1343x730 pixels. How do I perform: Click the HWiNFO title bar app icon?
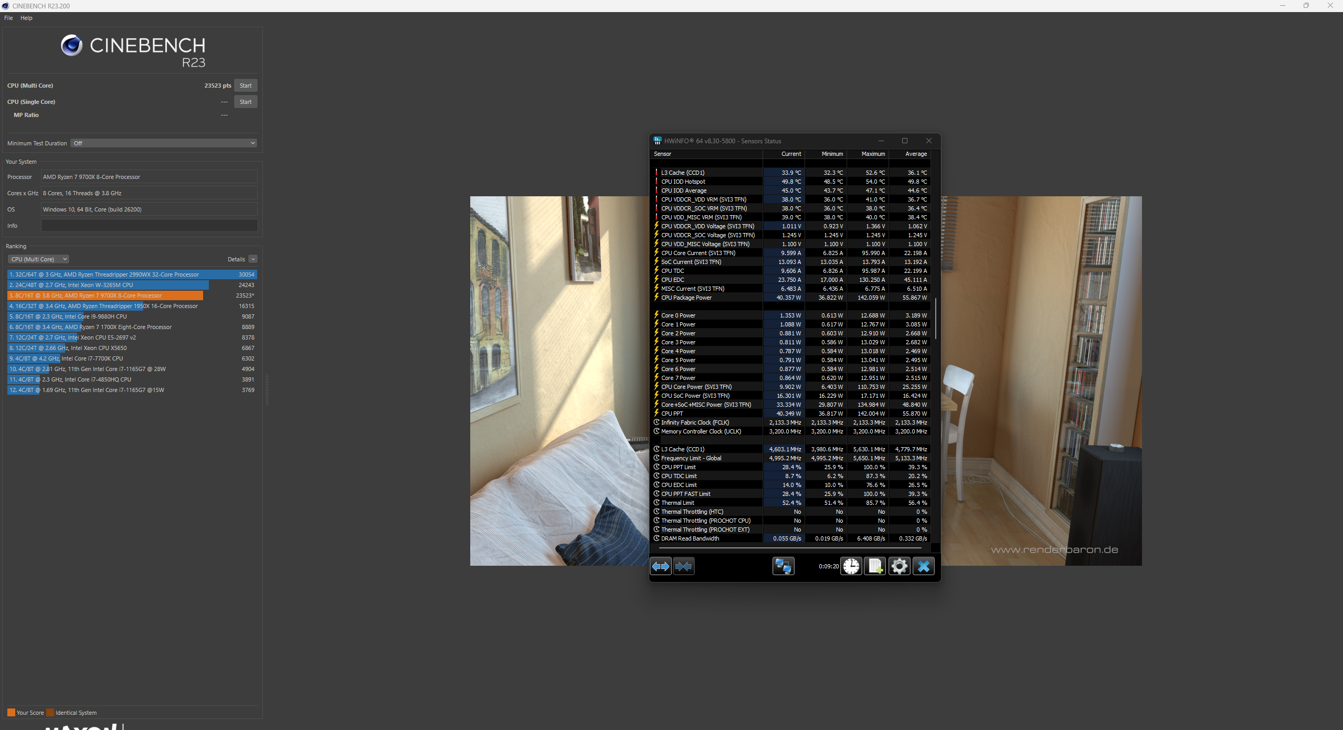(x=658, y=141)
